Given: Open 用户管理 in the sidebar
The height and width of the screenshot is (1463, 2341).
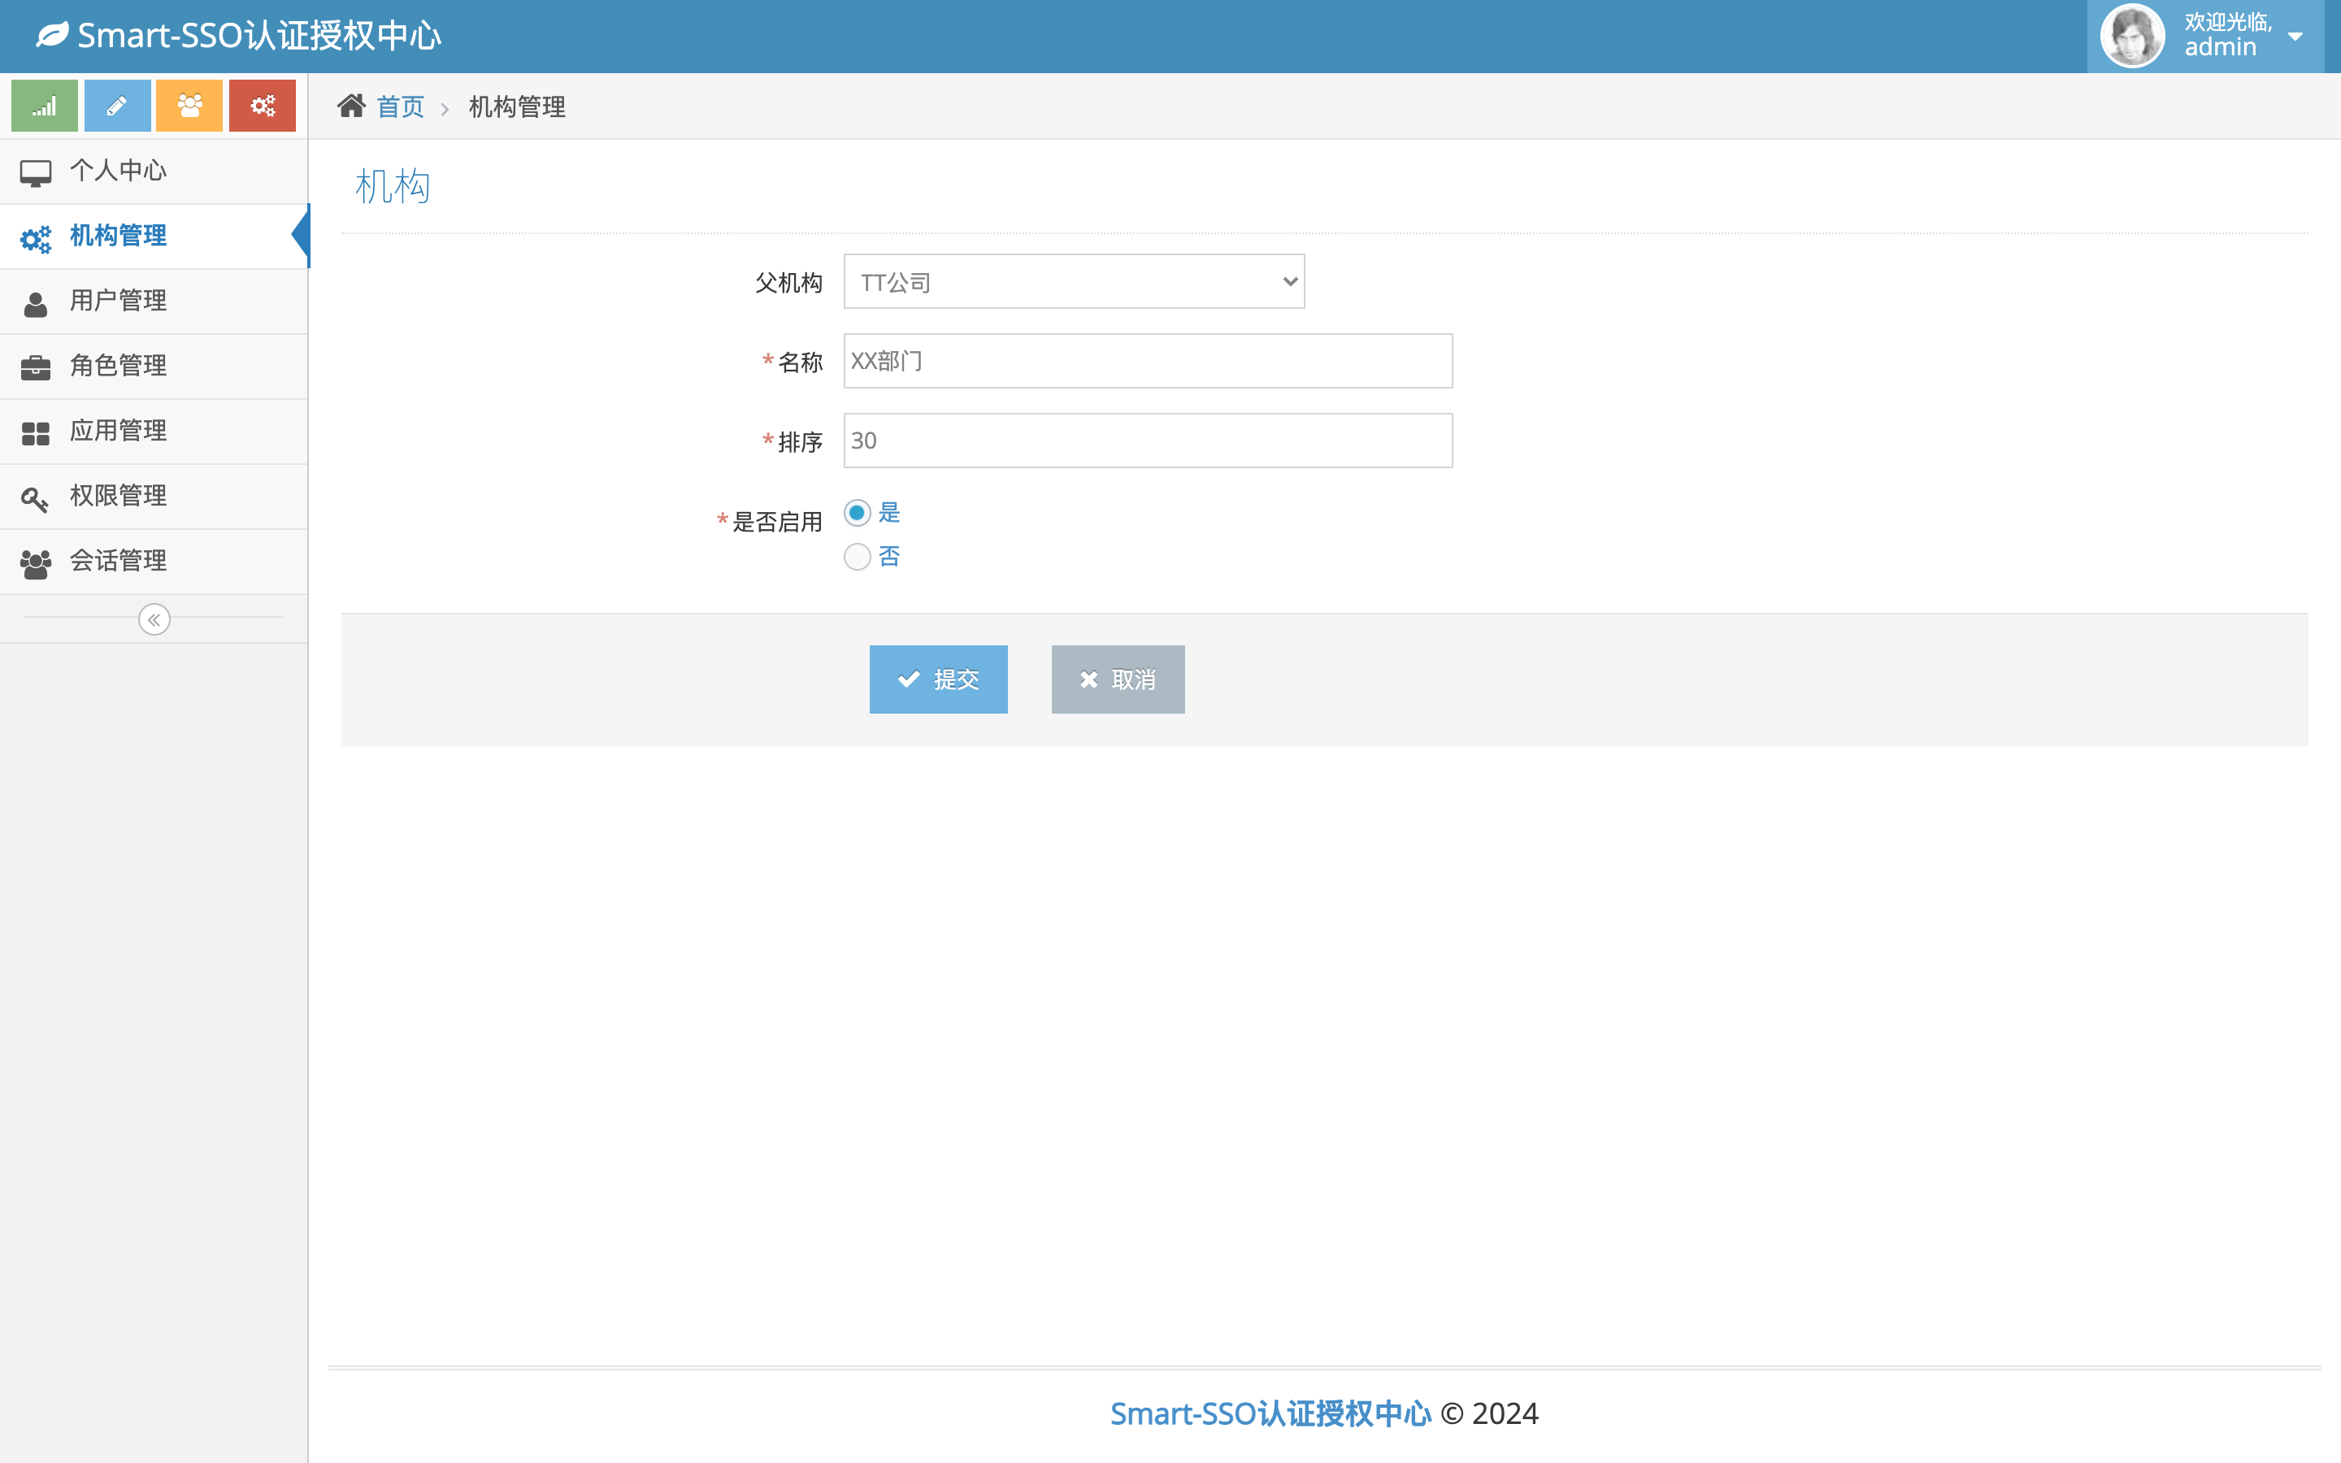Looking at the screenshot, I should point(154,301).
